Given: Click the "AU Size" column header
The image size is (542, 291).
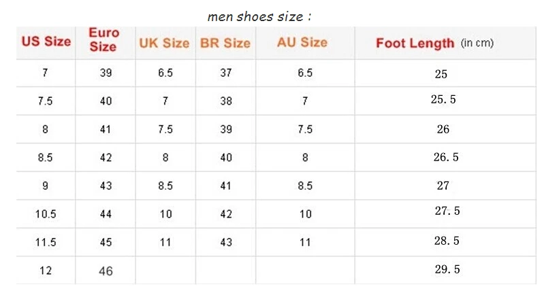Looking at the screenshot, I should point(302,42).
